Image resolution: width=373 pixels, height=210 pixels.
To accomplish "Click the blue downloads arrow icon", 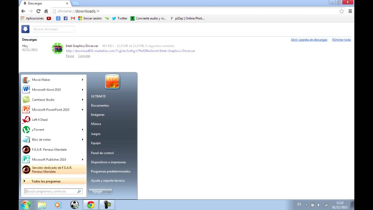I will 25,29.
